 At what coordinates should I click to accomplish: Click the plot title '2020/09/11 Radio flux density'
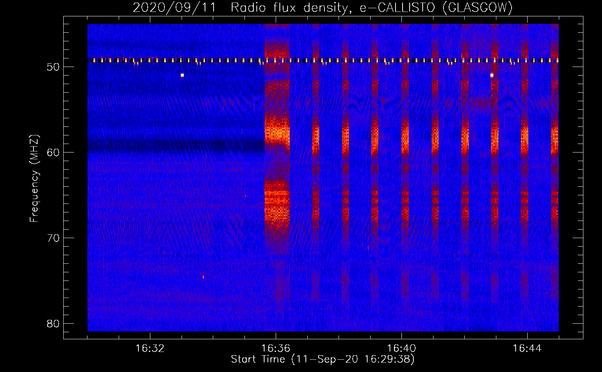click(x=242, y=7)
